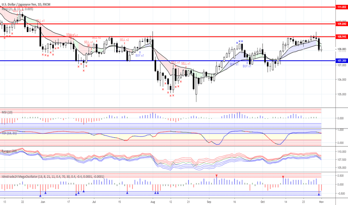Select the SELL x2 label above mid-July candles

pos(124,40)
